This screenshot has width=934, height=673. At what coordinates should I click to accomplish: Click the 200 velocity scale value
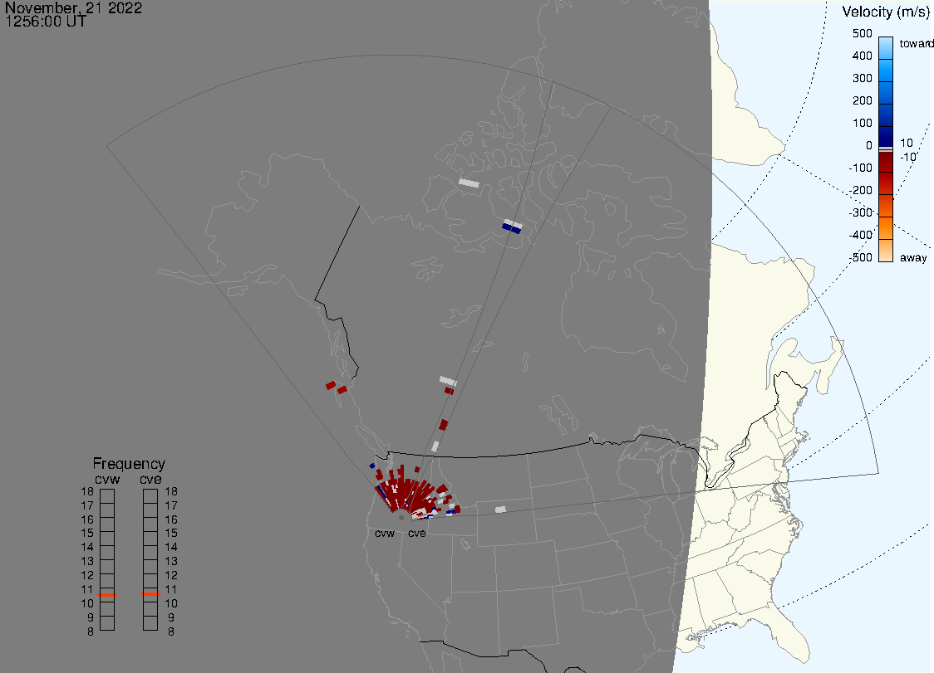point(862,100)
